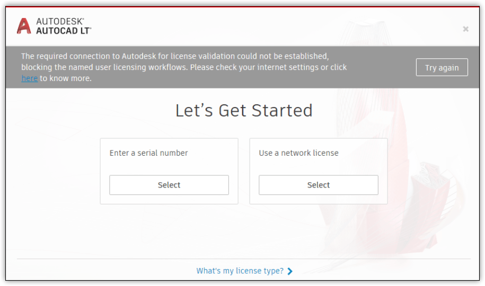The image size is (485, 286).
Task: Click the AUTODESK wordmark text
Action: tap(60, 22)
